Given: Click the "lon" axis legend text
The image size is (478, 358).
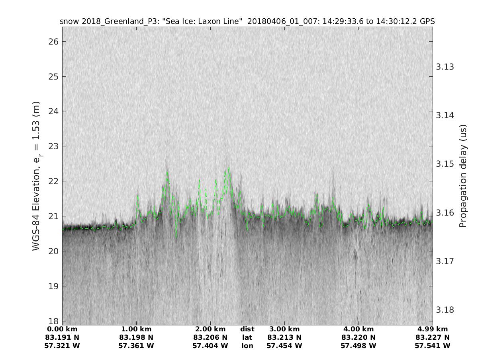Looking at the screenshot, I should coord(247,346).
